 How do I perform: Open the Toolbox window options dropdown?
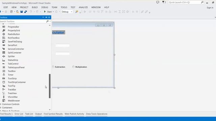[43, 17]
